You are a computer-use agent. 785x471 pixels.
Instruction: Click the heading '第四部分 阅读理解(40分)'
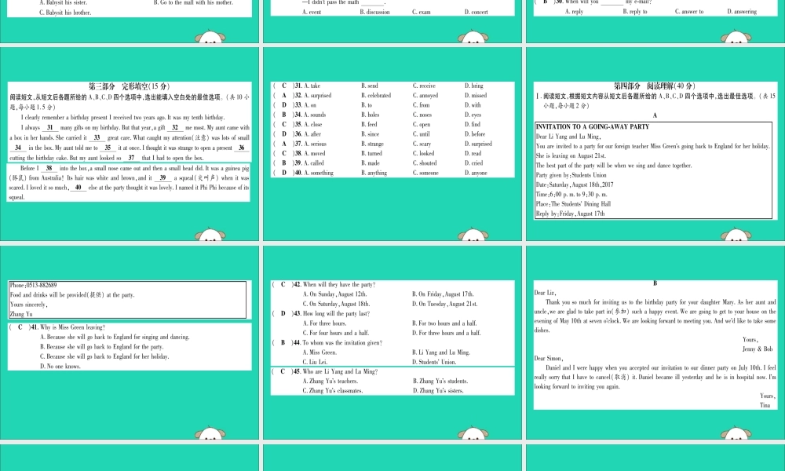pyautogui.click(x=655, y=86)
